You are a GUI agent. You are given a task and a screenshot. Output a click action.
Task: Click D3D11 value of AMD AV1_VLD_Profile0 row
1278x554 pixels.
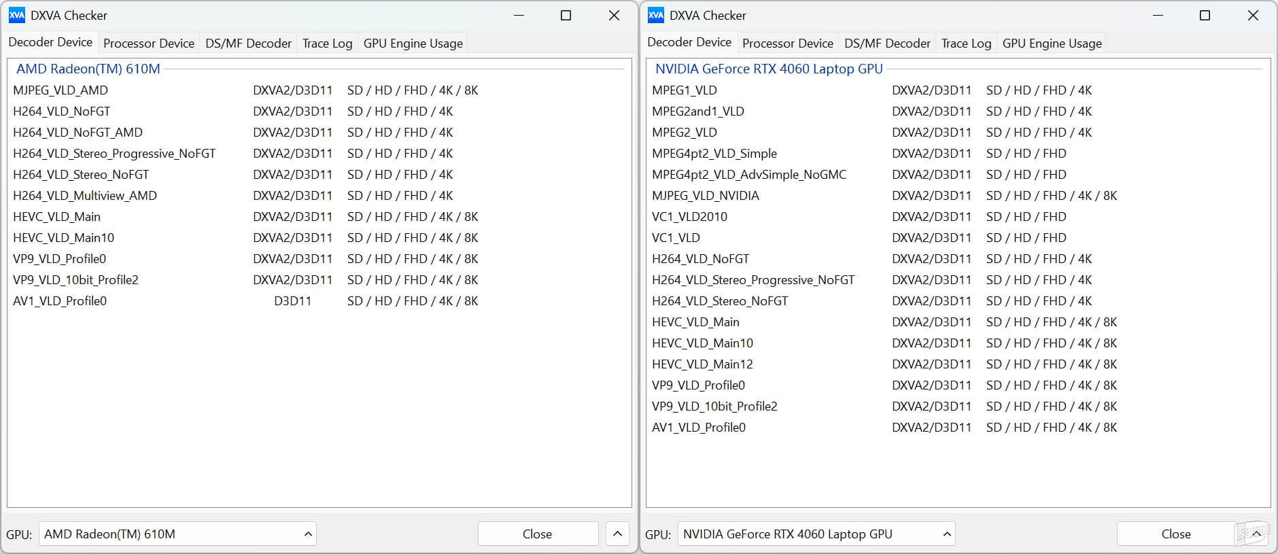tap(292, 300)
